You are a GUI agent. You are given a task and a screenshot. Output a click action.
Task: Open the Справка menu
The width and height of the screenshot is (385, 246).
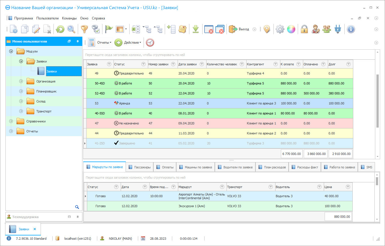pos(98,18)
